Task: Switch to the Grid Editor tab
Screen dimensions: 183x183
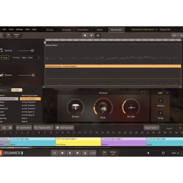Action: [x=83, y=30]
